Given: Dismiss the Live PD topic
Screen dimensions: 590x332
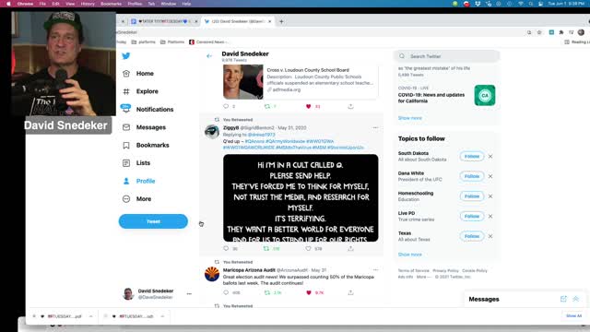Looking at the screenshot, I should 490,216.
